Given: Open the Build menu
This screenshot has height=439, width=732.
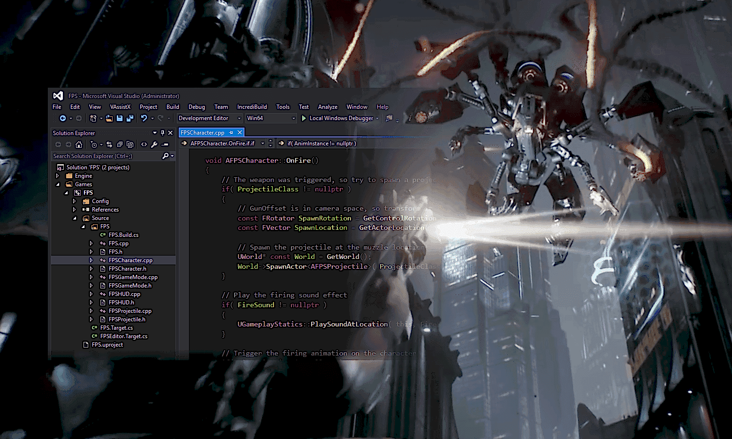Looking at the screenshot, I should click(x=173, y=107).
